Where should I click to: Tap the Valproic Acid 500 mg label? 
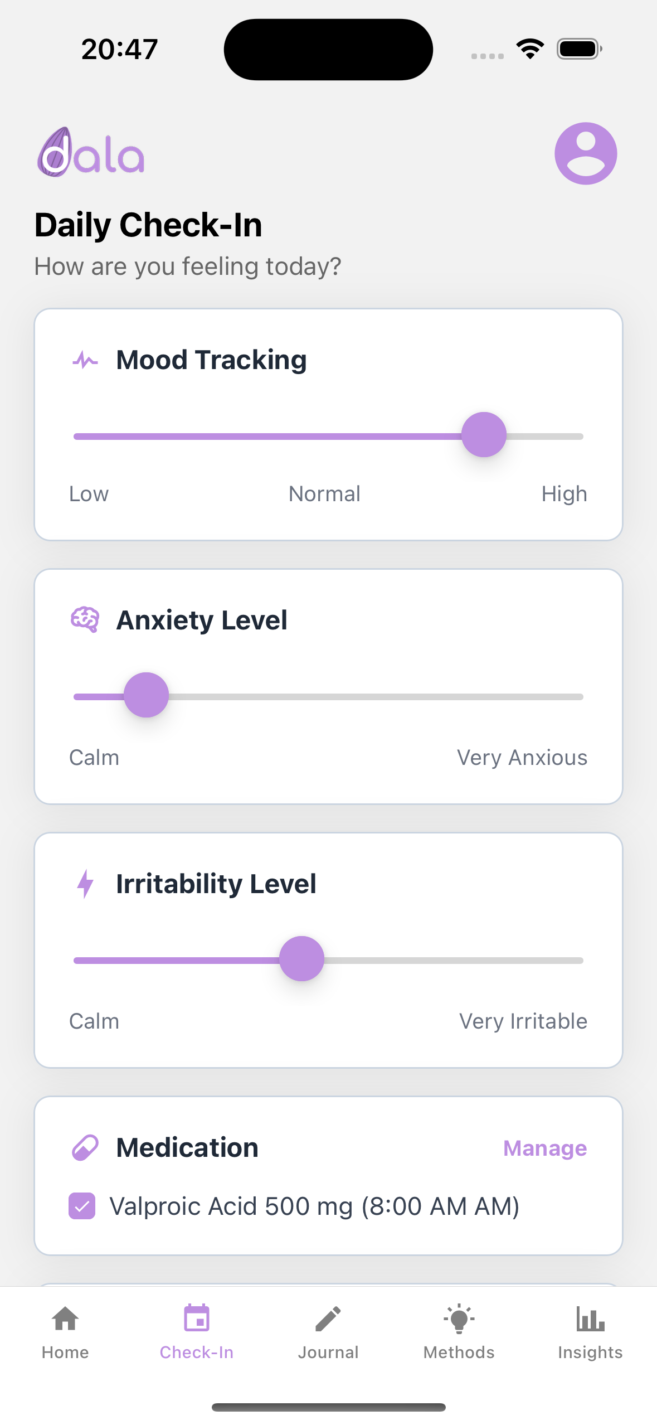coord(314,1206)
